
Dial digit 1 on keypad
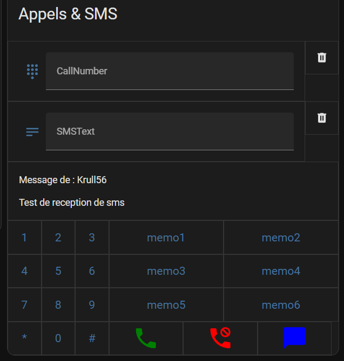pos(24,238)
